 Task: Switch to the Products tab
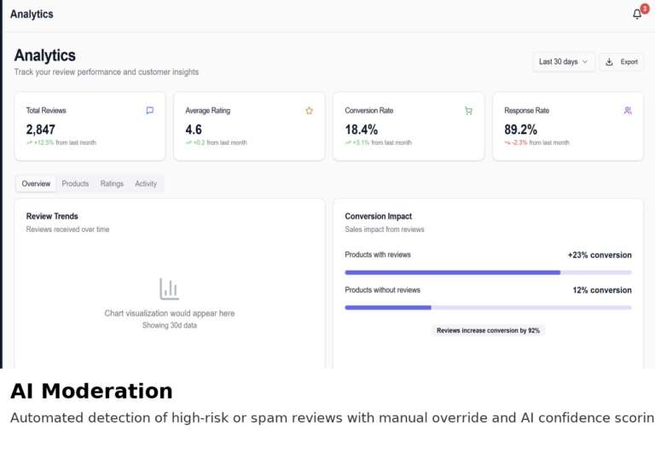click(75, 183)
